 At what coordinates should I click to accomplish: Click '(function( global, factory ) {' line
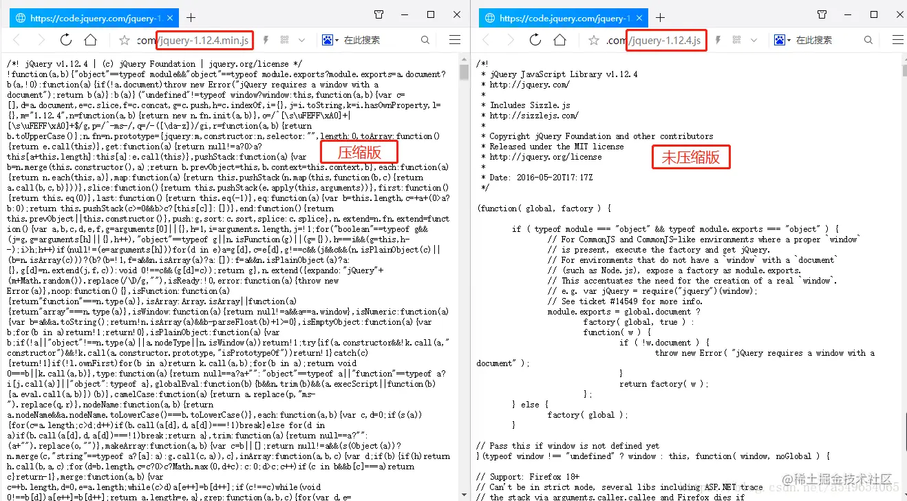(x=544, y=209)
